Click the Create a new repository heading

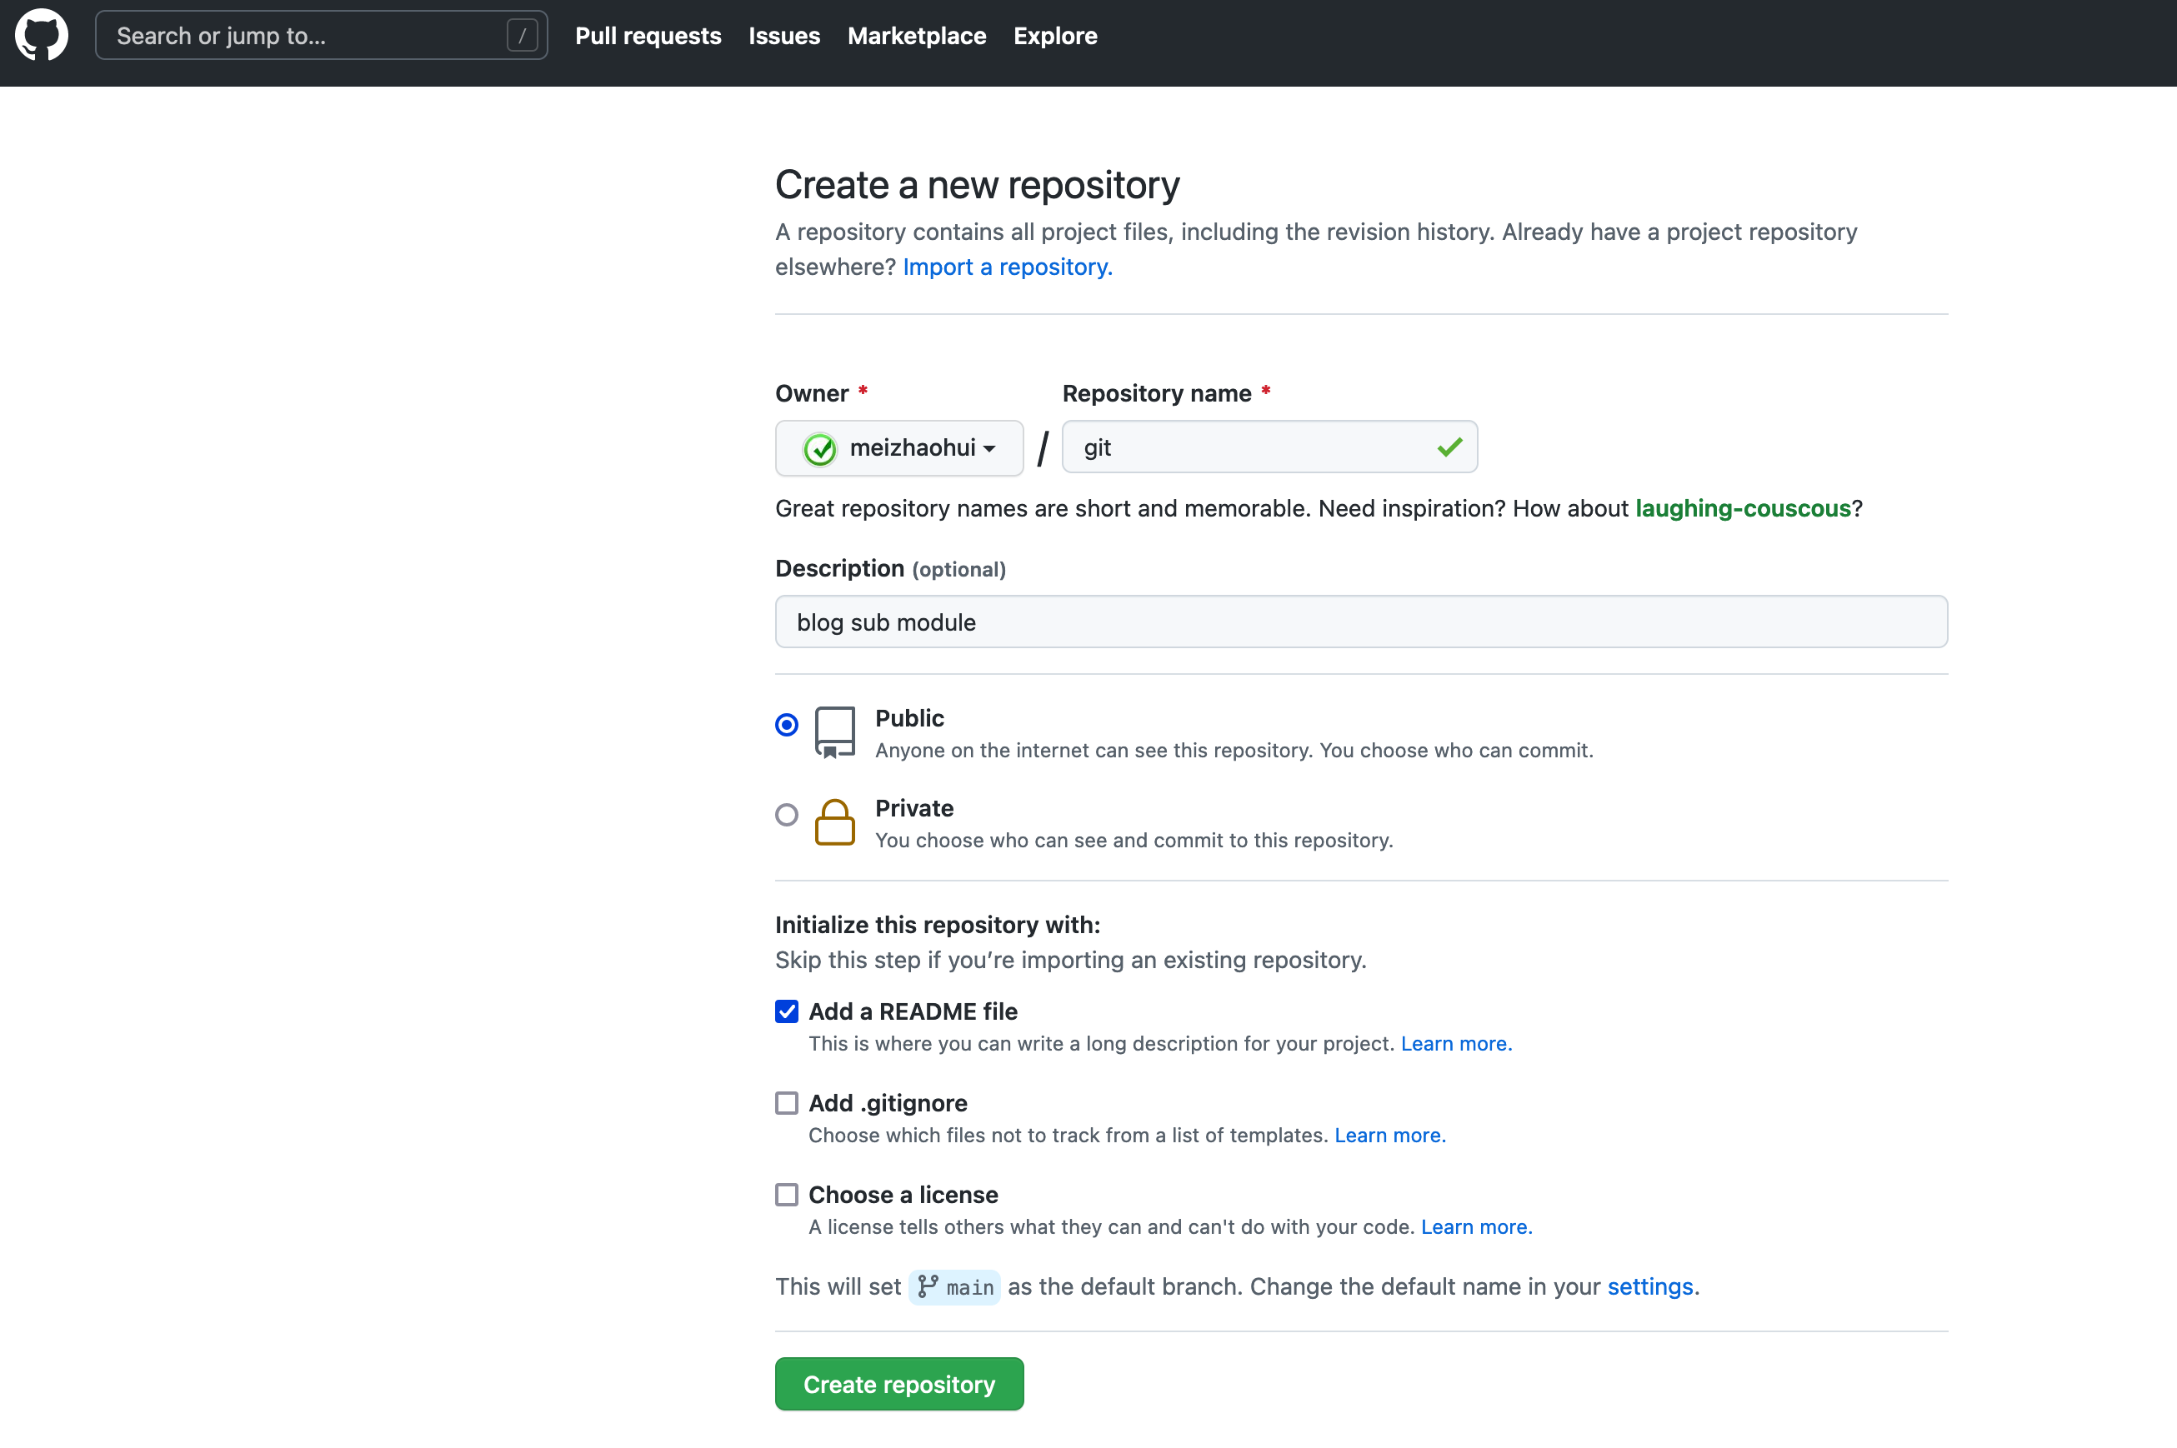[976, 185]
